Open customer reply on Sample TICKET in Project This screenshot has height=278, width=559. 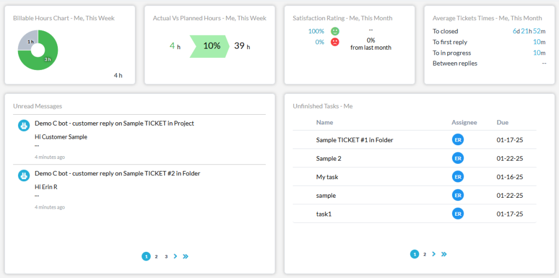[x=114, y=123]
